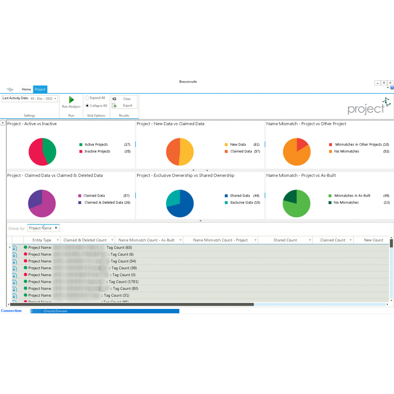This screenshot has height=394, width=394.
Task: Sort by Name Mismatch Count - Project header
Action: tap(220, 240)
